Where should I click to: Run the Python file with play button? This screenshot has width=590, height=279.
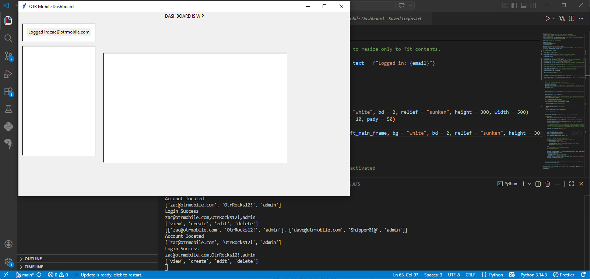point(548,18)
